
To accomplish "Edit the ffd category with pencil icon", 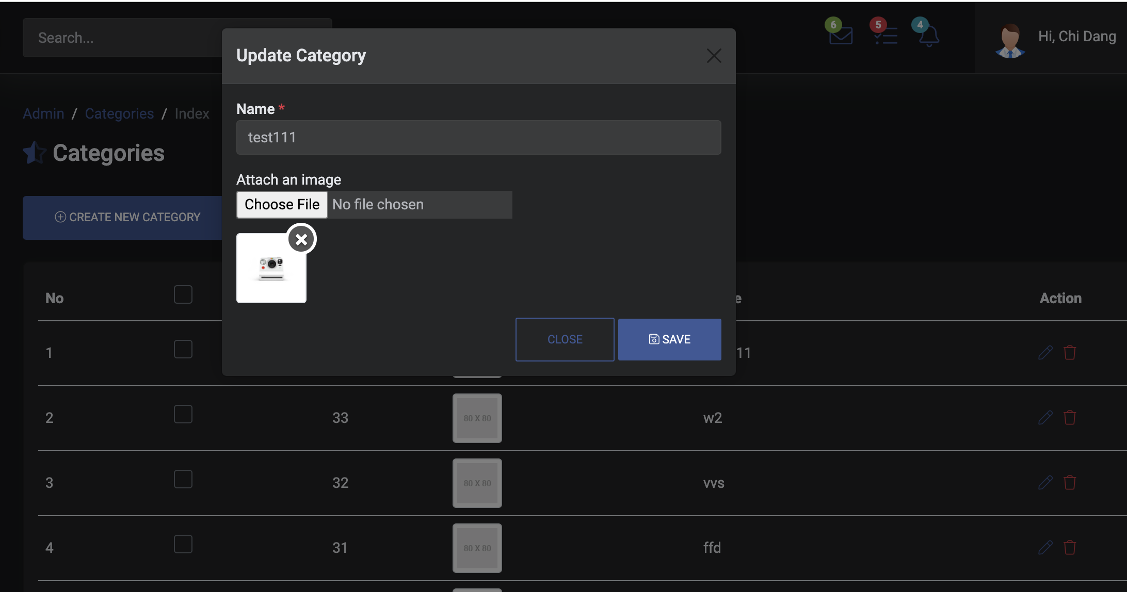I will tap(1045, 548).
